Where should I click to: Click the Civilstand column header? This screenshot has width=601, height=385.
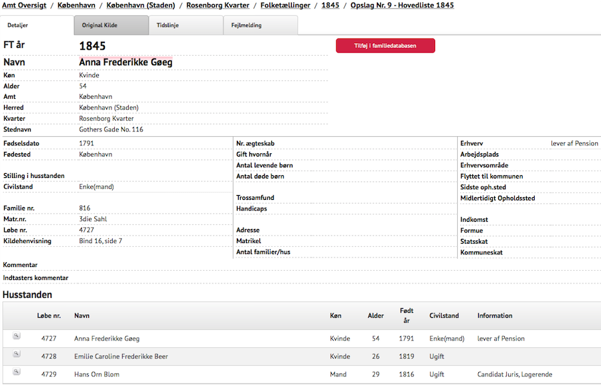point(444,316)
